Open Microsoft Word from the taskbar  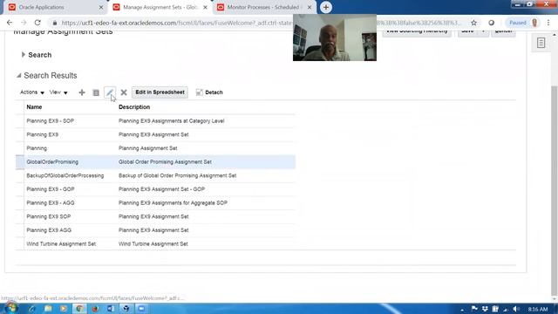click(x=111, y=309)
